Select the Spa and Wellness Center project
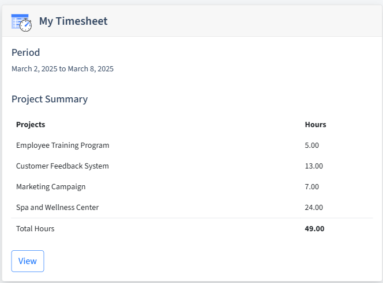 58,207
